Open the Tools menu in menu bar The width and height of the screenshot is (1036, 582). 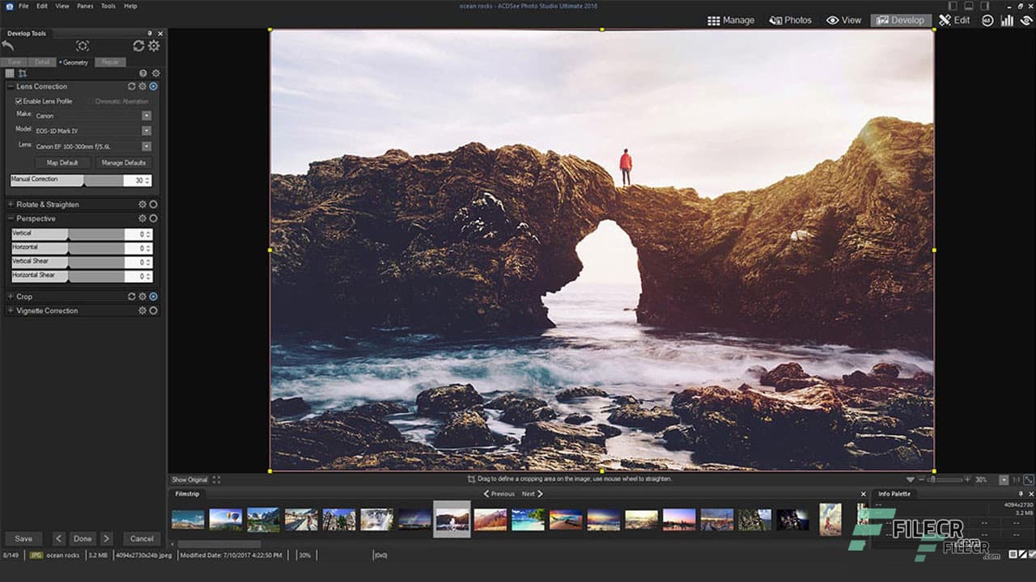[108, 6]
